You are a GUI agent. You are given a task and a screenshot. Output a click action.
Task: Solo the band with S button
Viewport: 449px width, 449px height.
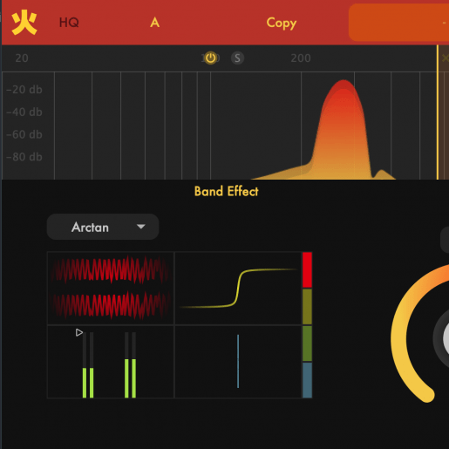(237, 58)
